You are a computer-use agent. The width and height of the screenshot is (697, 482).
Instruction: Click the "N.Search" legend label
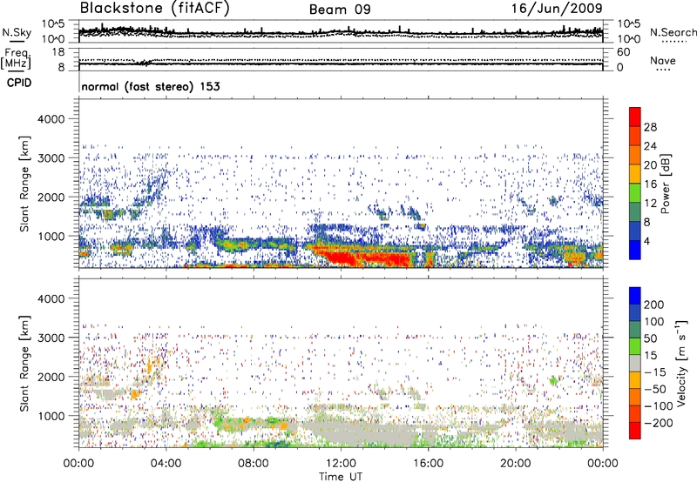673,32
